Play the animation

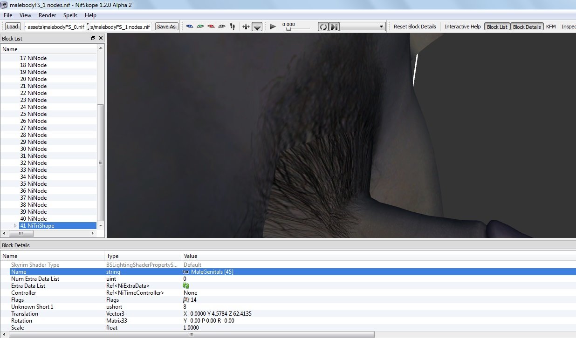tap(273, 27)
